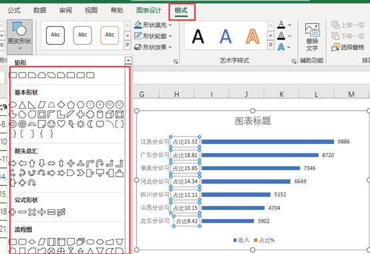Open the 更改形状 (Change Shape) button
This screenshot has width=370, height=254.
[x=19, y=37]
